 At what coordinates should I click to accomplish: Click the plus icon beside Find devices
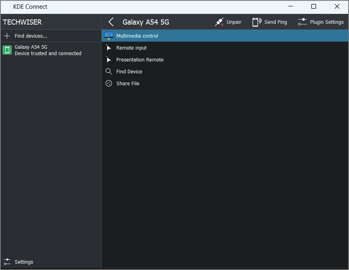[x=7, y=36]
